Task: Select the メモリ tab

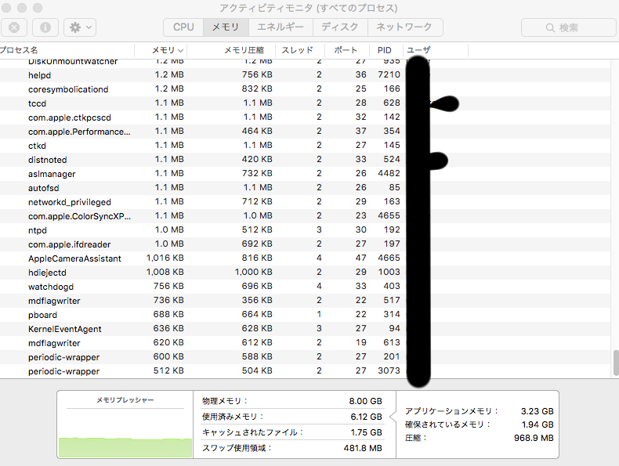Action: pos(226,27)
